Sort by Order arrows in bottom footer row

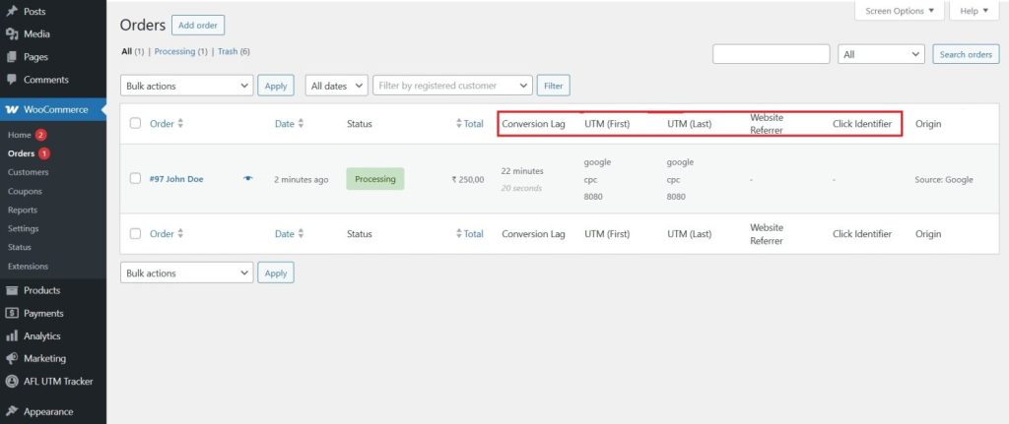180,234
